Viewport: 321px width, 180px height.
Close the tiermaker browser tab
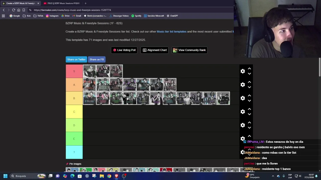(x=38, y=3)
